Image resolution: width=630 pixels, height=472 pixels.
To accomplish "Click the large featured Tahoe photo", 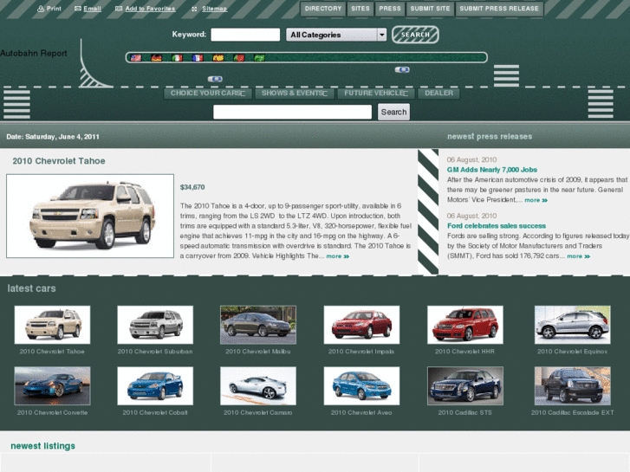I will pyautogui.click(x=90, y=217).
